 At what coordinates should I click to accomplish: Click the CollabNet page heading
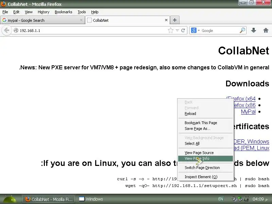[x=243, y=51]
